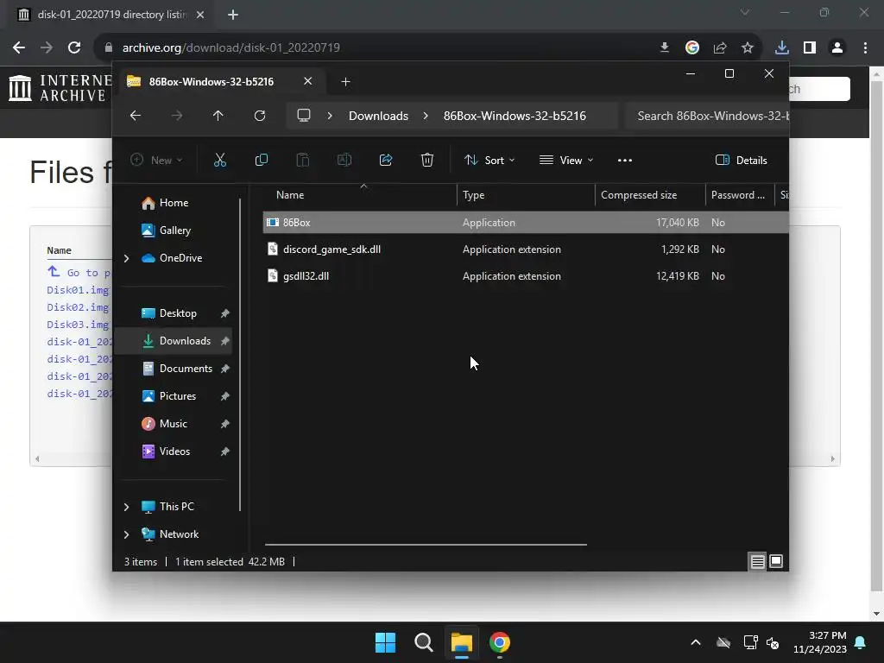Sort by the Type column header
This screenshot has width=884, height=663.
click(x=526, y=195)
